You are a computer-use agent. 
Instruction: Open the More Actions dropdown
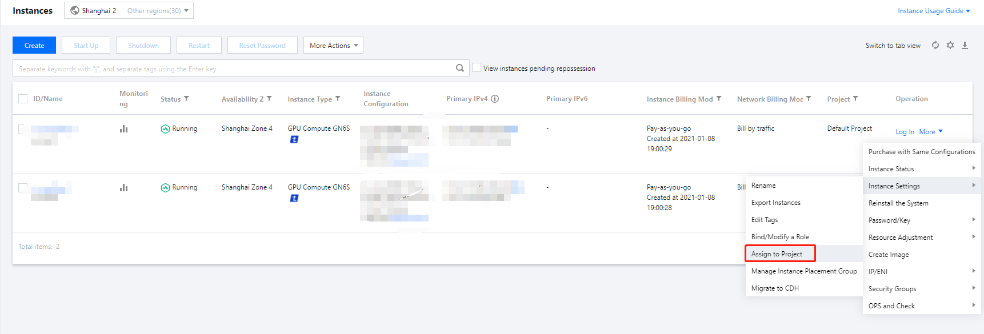pos(333,45)
